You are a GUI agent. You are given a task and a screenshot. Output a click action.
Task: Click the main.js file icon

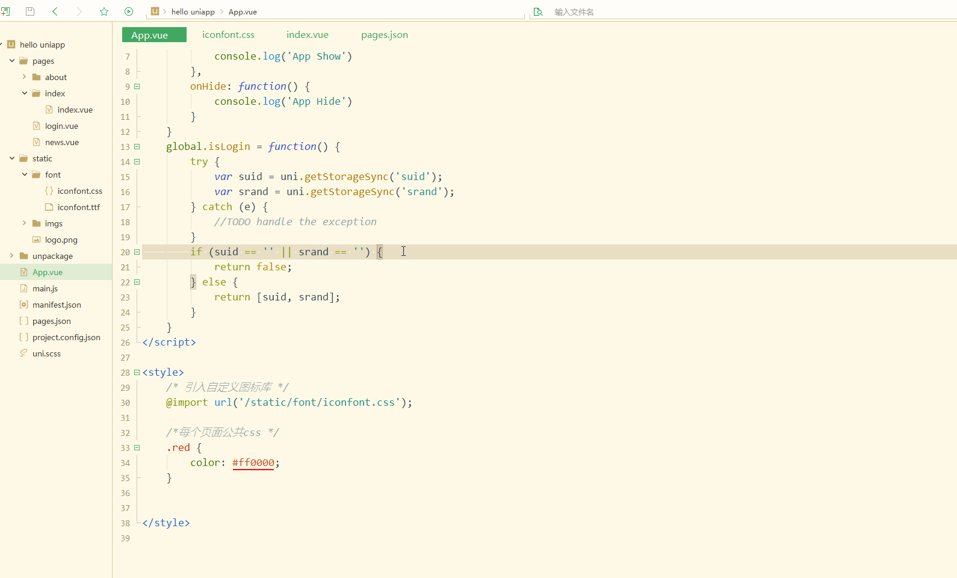pos(24,288)
